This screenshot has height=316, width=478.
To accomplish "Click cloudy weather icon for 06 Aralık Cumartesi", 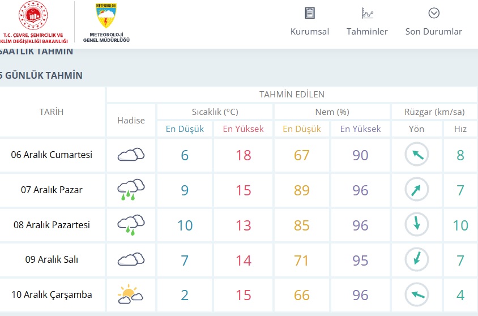I will (131, 155).
